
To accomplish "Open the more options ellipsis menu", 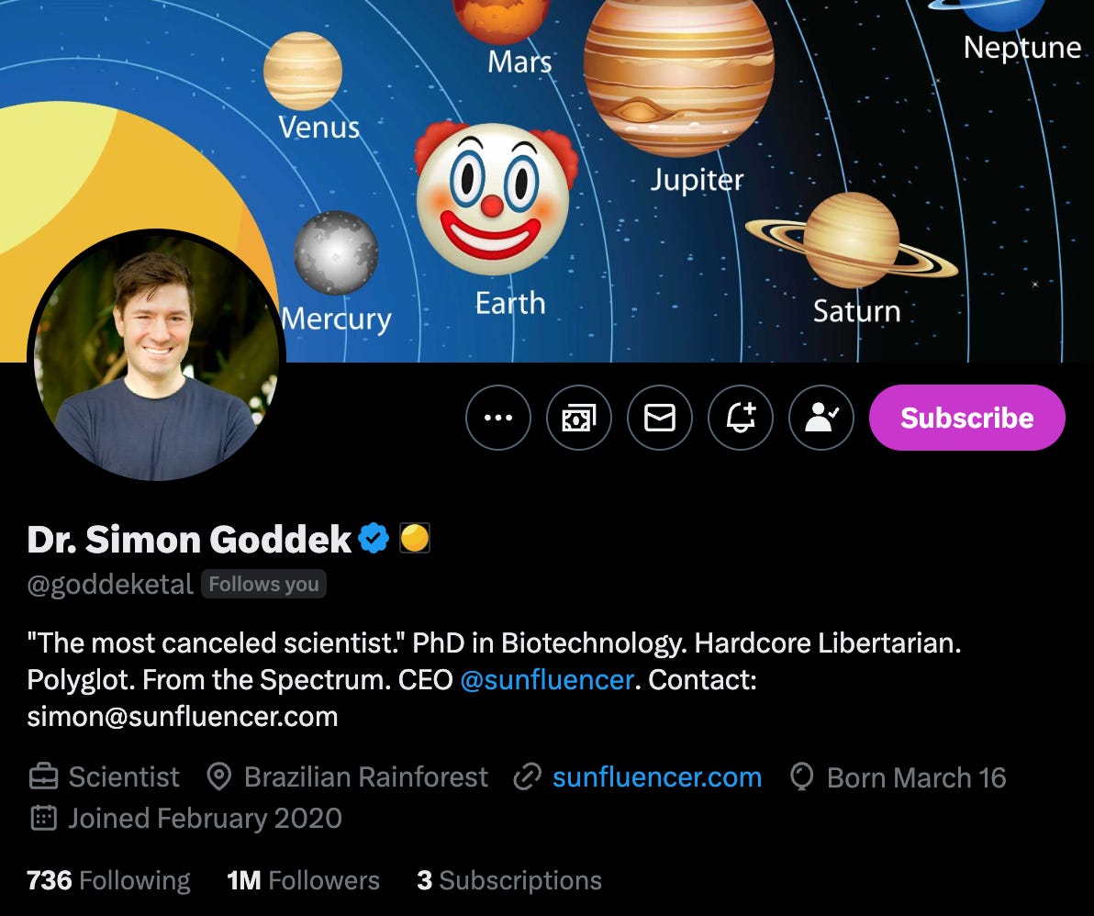I will pos(498,418).
